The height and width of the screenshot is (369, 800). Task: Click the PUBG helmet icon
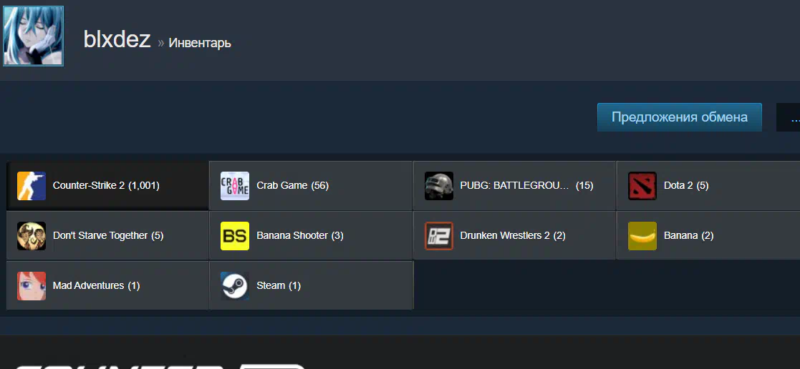[439, 185]
